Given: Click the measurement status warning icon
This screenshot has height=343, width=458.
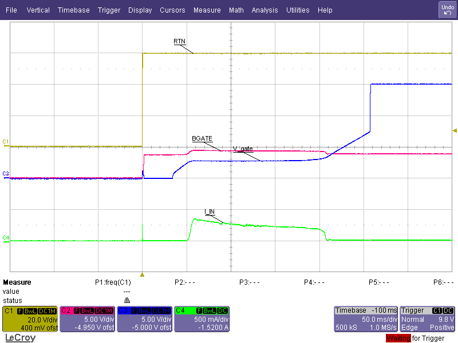Looking at the screenshot, I should (x=127, y=300).
